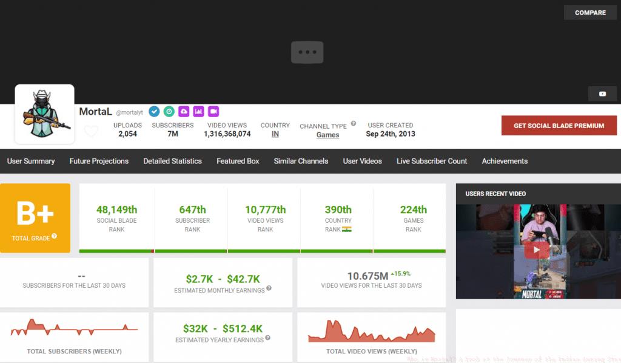Click the purple video camera badge
This screenshot has height=363, width=621.
[213, 112]
